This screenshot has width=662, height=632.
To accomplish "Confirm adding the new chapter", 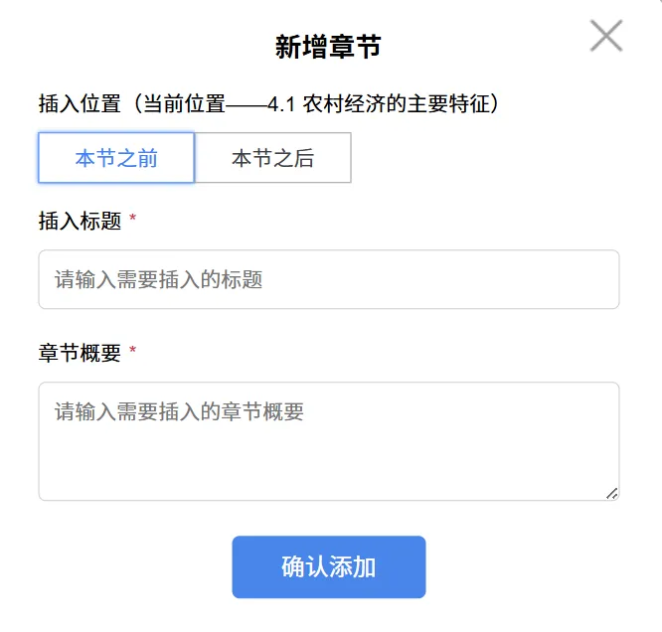I will 328,567.
